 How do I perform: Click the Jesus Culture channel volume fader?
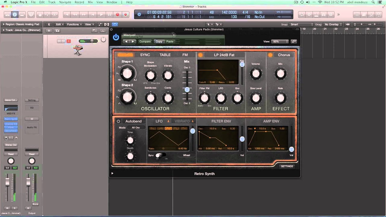[x=8, y=182]
